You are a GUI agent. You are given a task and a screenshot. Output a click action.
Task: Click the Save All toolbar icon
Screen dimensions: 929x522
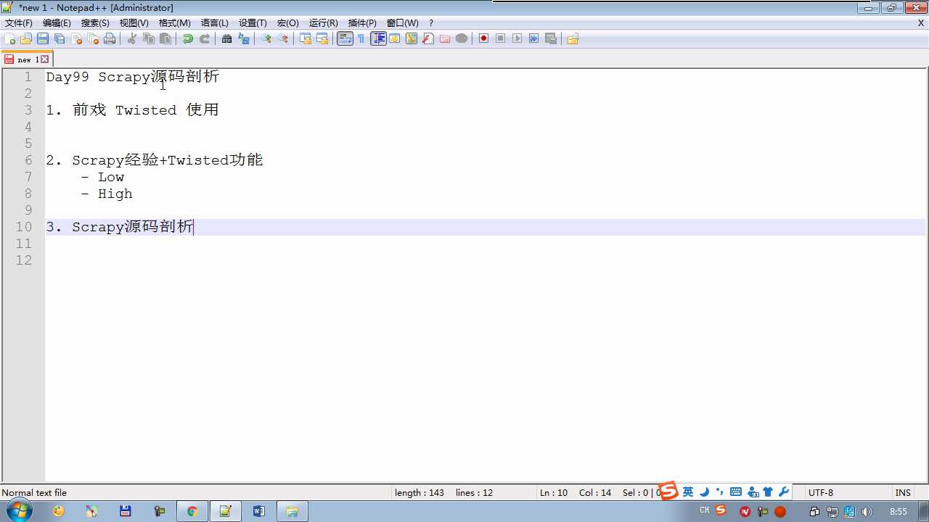pyautogui.click(x=60, y=39)
